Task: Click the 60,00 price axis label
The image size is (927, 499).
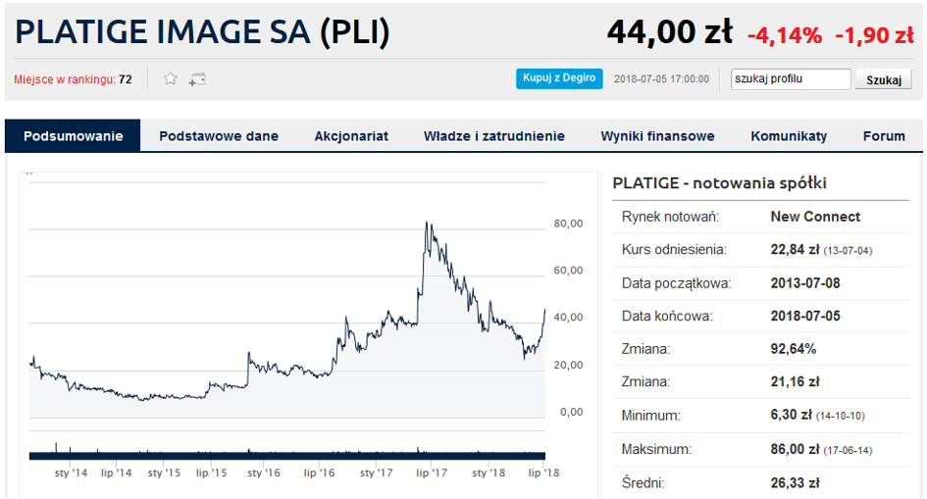Action: click(x=568, y=270)
